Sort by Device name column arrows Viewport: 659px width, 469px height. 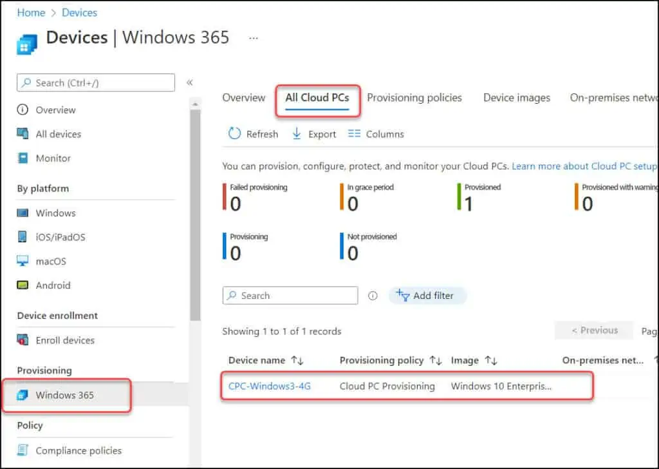pyautogui.click(x=297, y=361)
